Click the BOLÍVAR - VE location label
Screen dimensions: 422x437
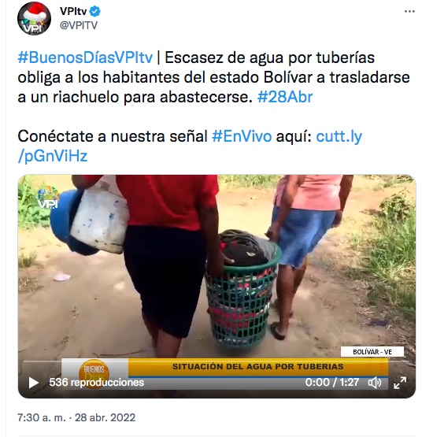372,352
